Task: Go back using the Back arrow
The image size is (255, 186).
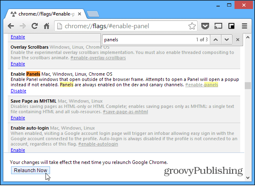Action: point(11,26)
